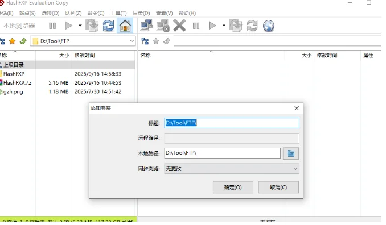
Task: Click the 本地路径 input field
Action: coord(222,153)
